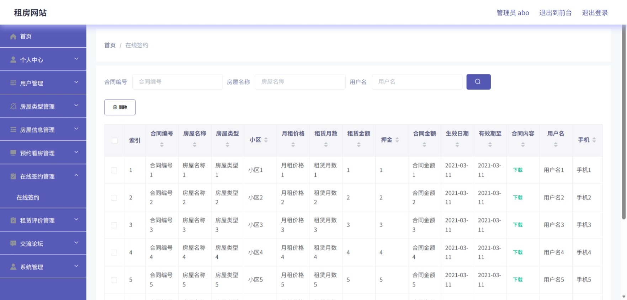Collapse the 在线签约管理 chevron
Viewport: 627px width, 300px height.
[76, 175]
